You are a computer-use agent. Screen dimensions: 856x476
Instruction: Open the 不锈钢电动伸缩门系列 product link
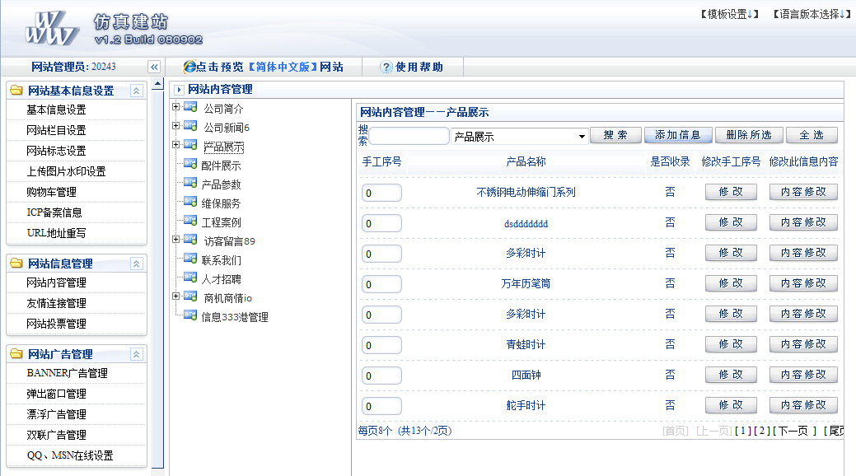click(526, 193)
